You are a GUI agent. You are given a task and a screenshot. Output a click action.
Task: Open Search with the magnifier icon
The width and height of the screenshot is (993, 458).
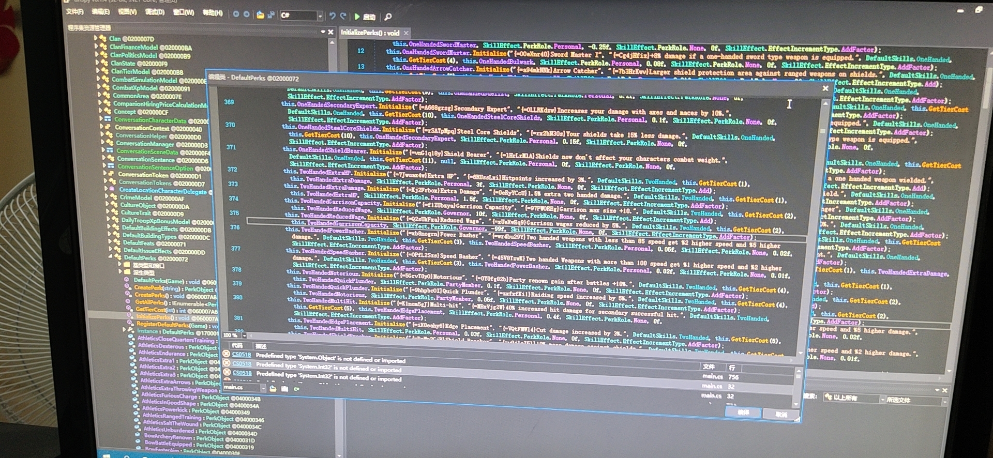pos(388,17)
